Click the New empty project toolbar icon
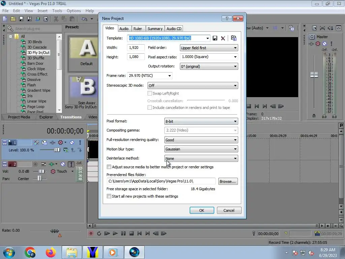Screen dimensions: 345x259 (x=5, y=19)
